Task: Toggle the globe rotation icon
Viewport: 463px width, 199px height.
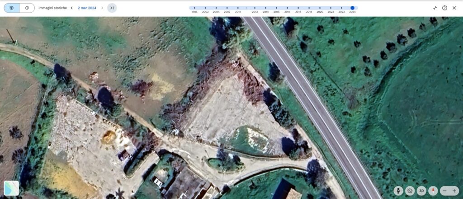Action: [x=410, y=190]
